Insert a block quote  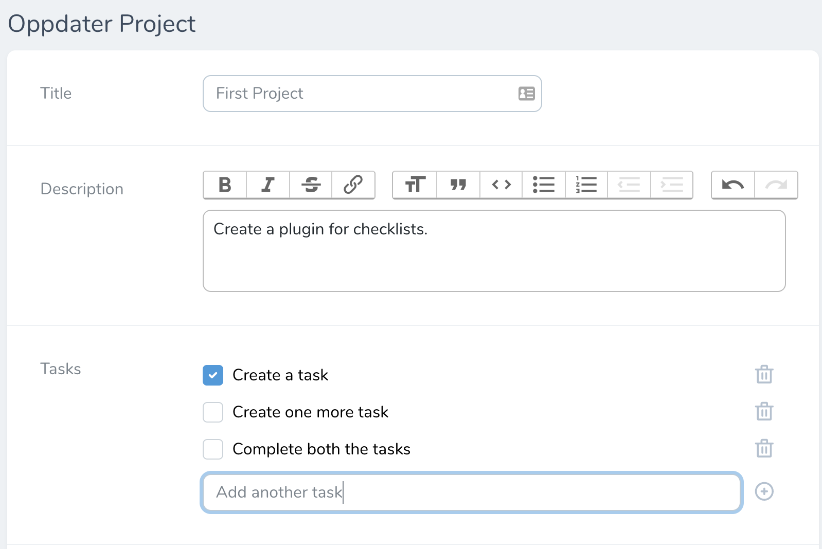click(x=458, y=185)
